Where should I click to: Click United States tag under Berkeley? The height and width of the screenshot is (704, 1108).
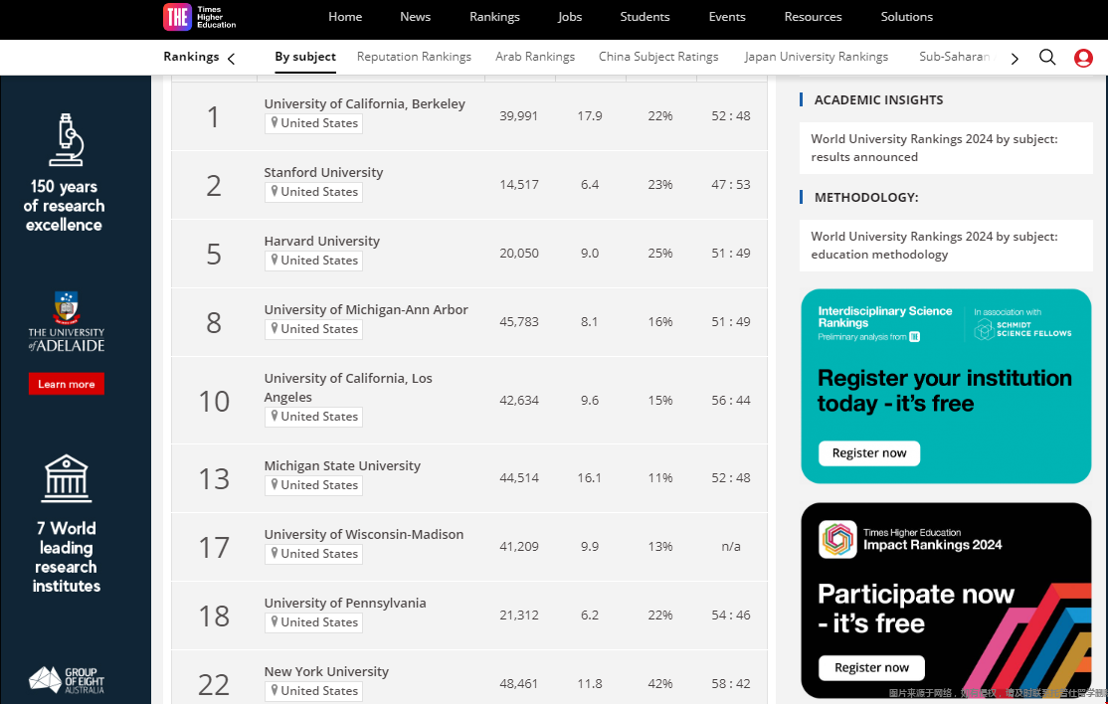point(313,123)
